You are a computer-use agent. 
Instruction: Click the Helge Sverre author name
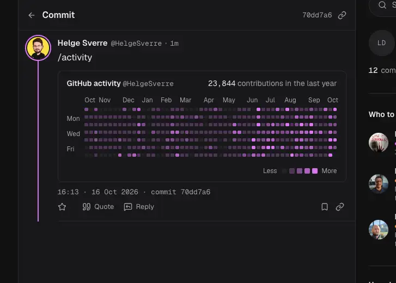(83, 43)
